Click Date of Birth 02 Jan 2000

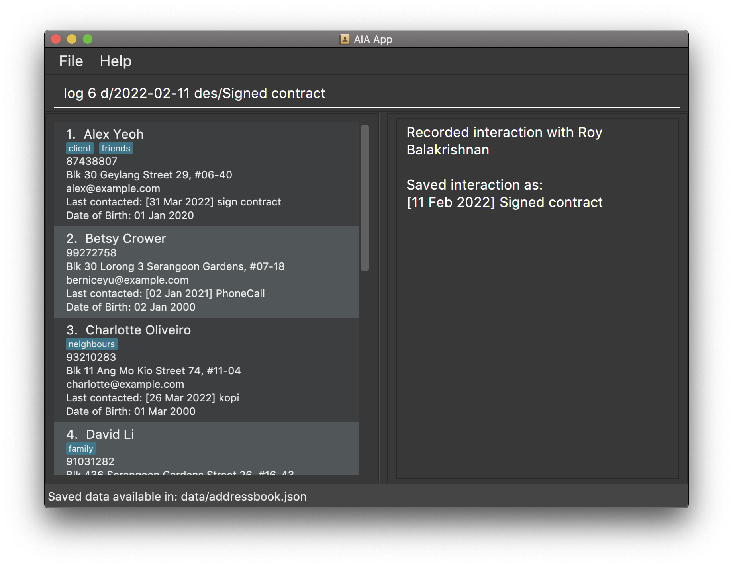(x=131, y=307)
